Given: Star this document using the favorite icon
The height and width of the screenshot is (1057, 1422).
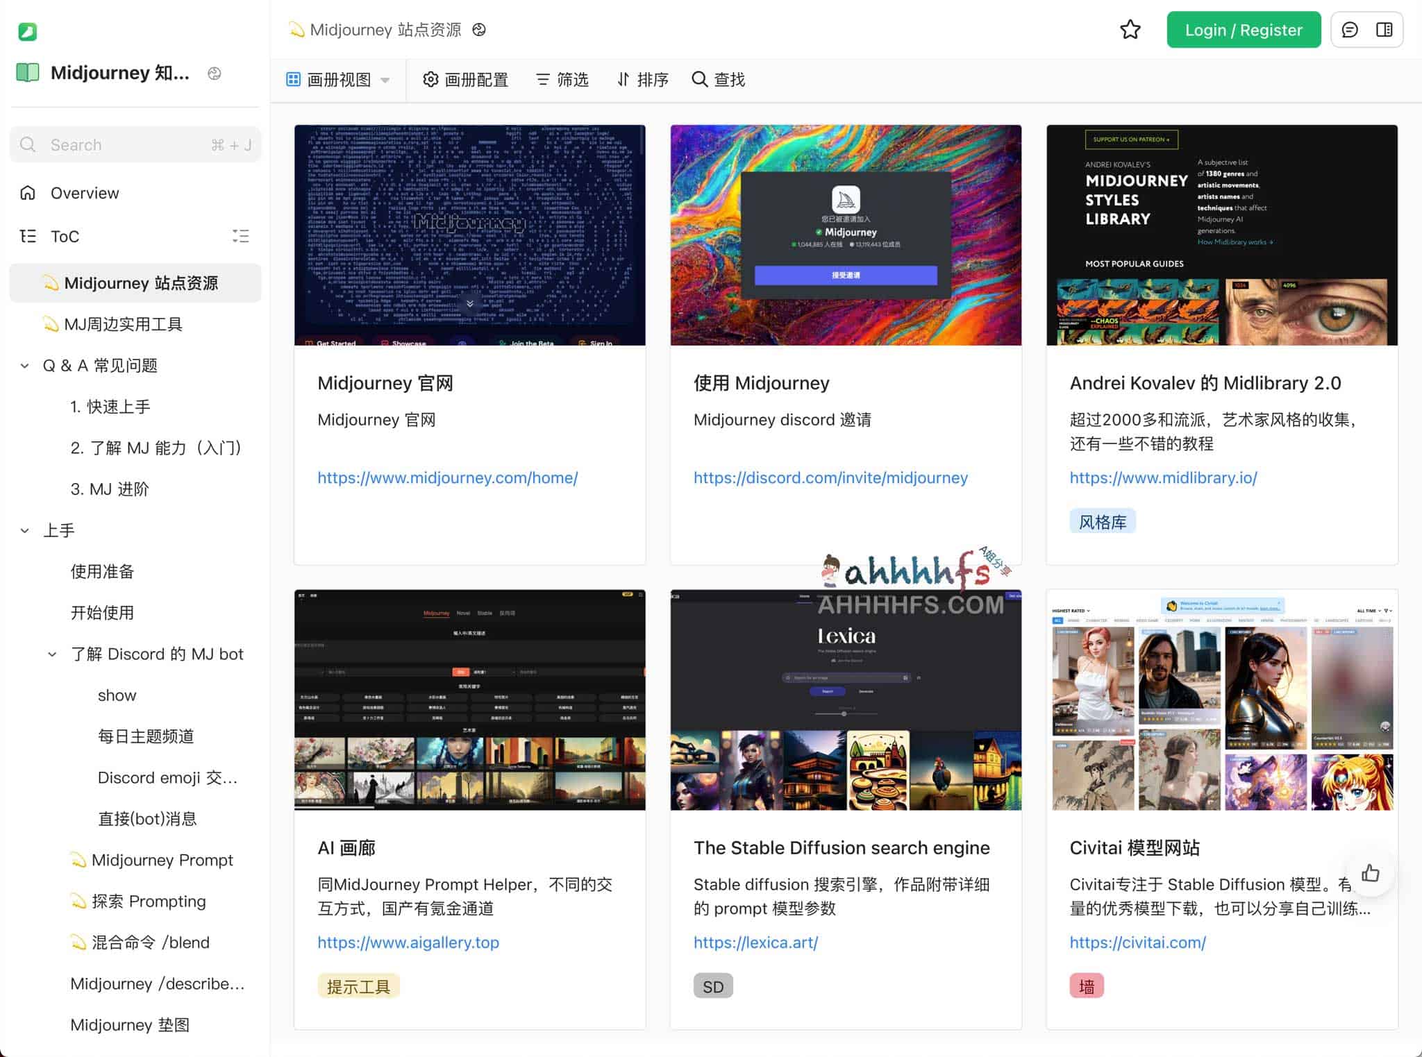Looking at the screenshot, I should point(1130,30).
